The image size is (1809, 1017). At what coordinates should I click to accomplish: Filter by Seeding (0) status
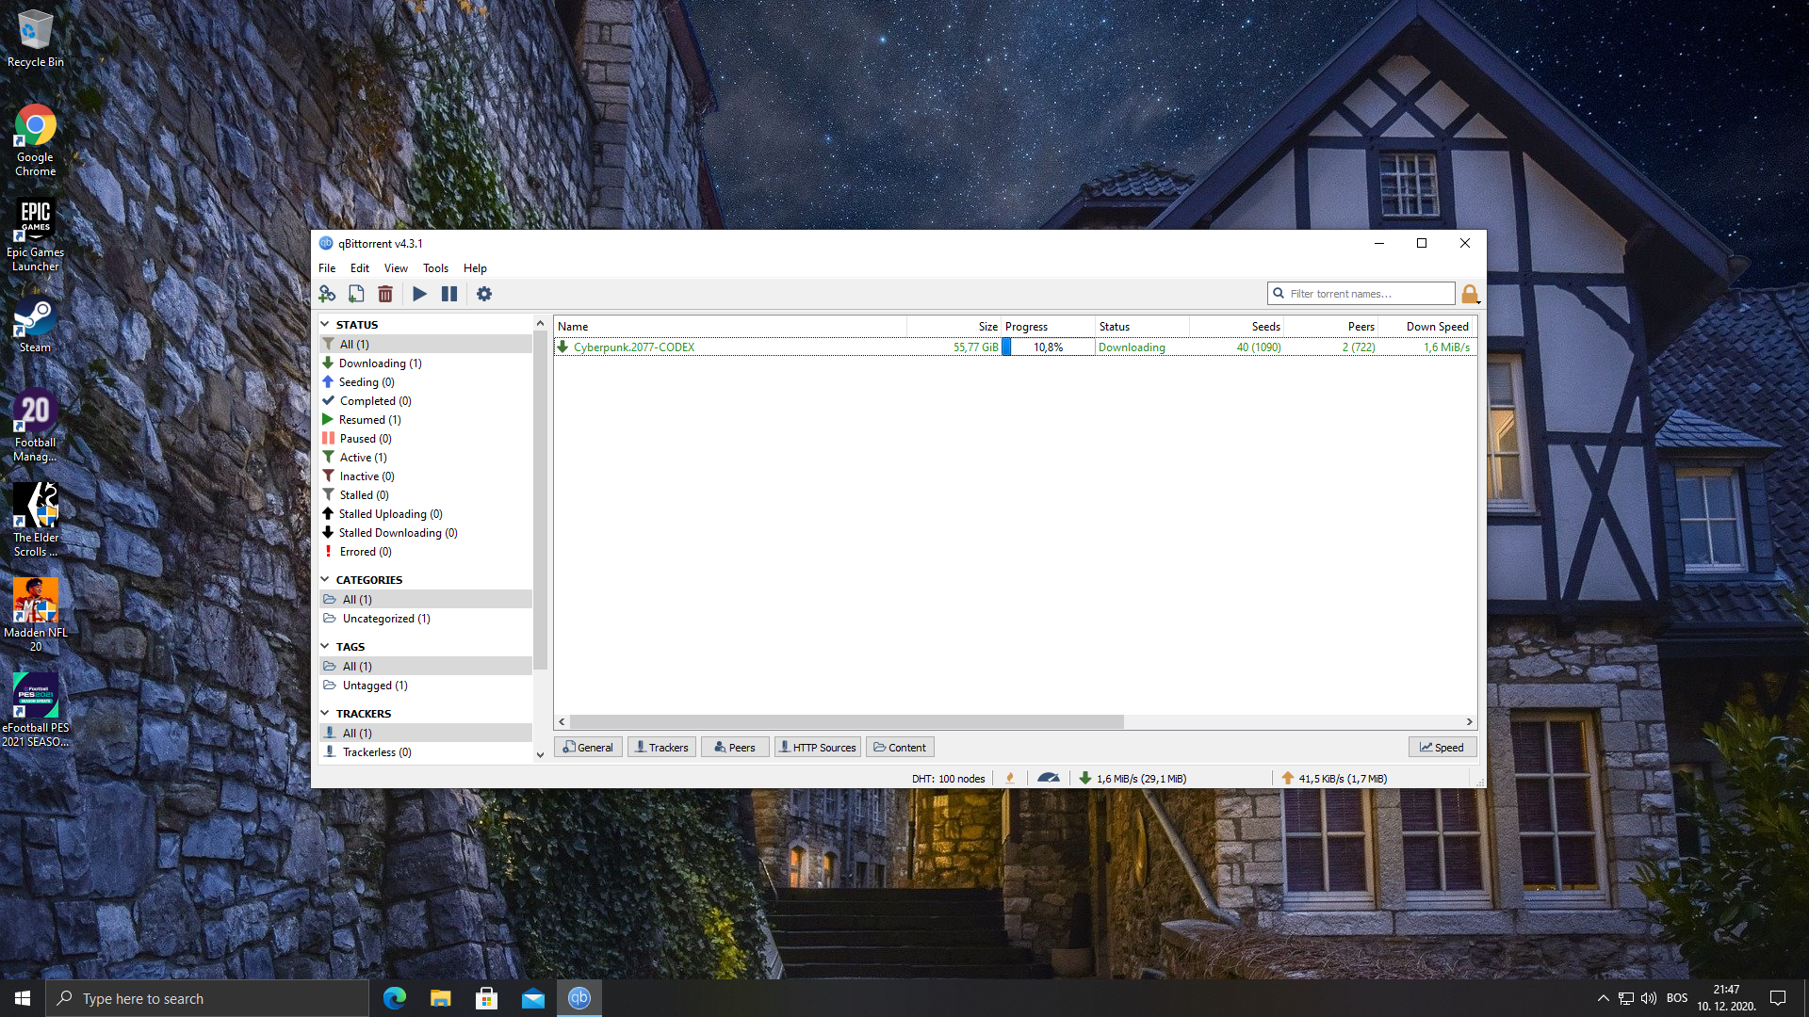(x=426, y=381)
